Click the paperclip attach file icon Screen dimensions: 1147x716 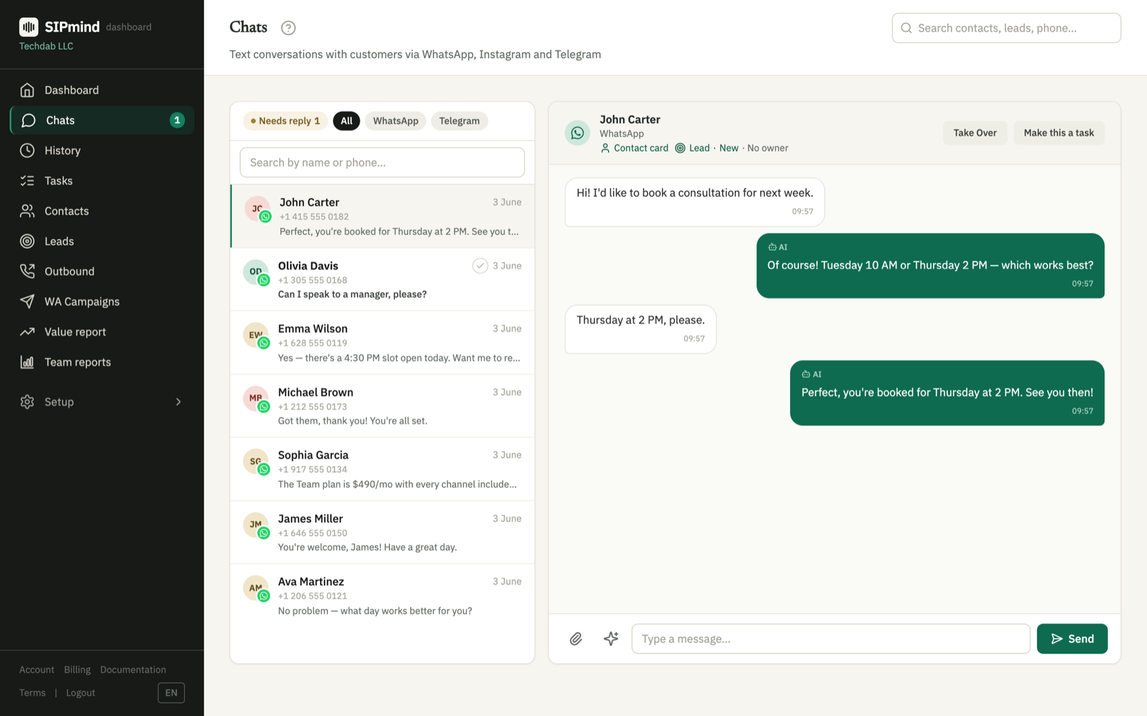(x=576, y=638)
